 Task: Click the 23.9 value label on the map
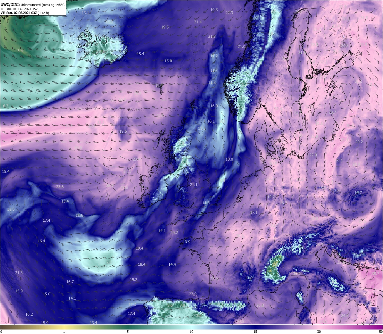pyautogui.click(x=193, y=294)
